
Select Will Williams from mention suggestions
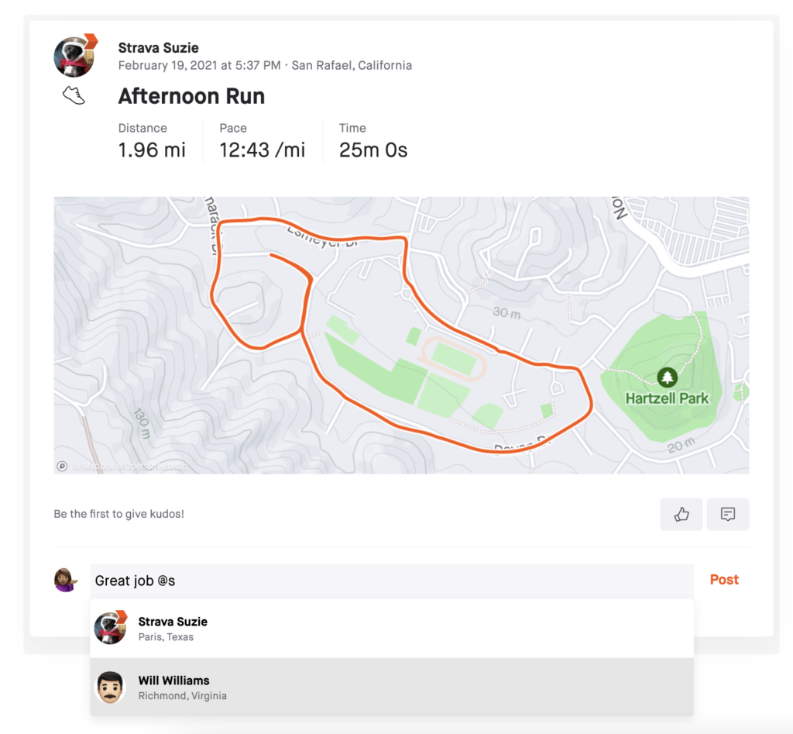[392, 687]
